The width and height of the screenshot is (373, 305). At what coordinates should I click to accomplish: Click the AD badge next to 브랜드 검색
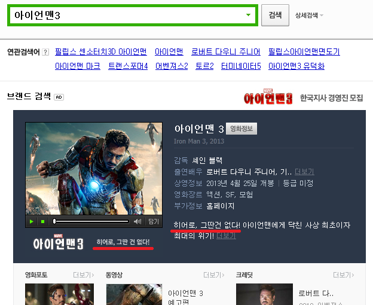(59, 97)
